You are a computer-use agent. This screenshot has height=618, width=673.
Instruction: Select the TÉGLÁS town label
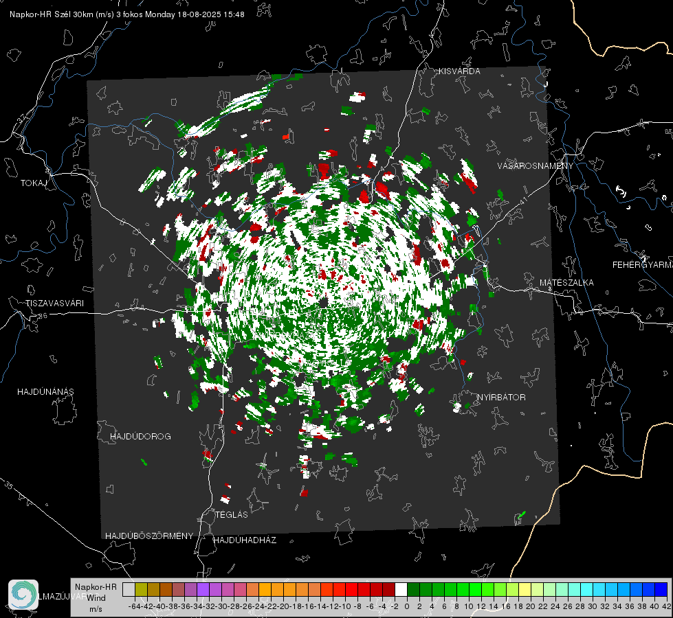(232, 515)
